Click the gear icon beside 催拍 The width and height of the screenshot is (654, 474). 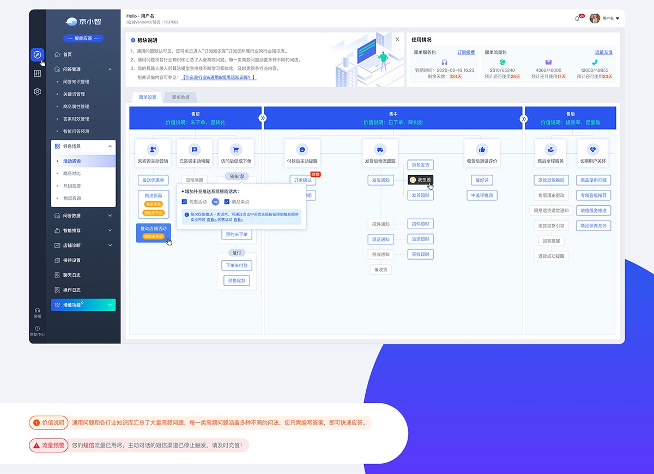(x=242, y=176)
